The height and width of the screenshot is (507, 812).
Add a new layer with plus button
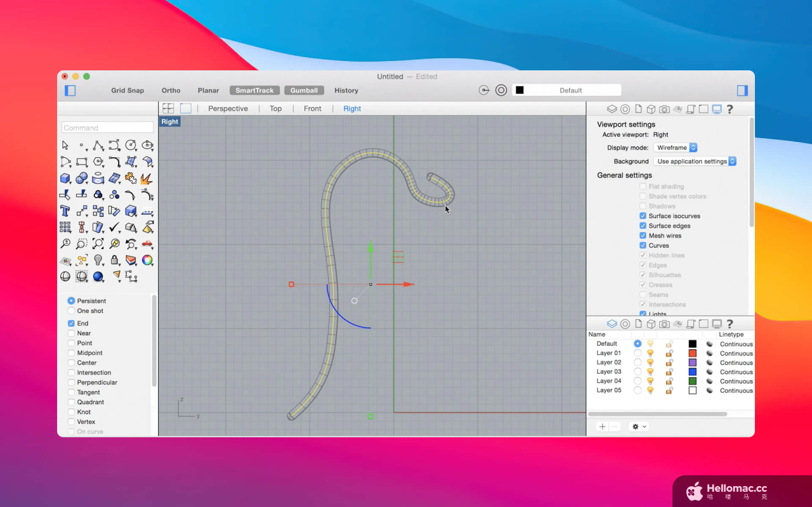[603, 427]
